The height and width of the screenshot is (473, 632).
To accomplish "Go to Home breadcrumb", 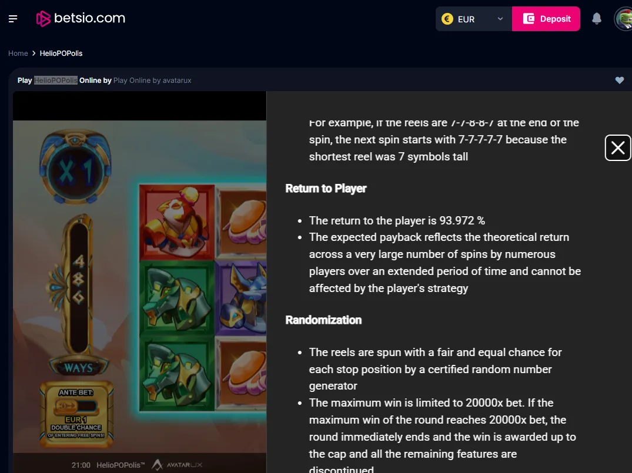I will pos(18,53).
